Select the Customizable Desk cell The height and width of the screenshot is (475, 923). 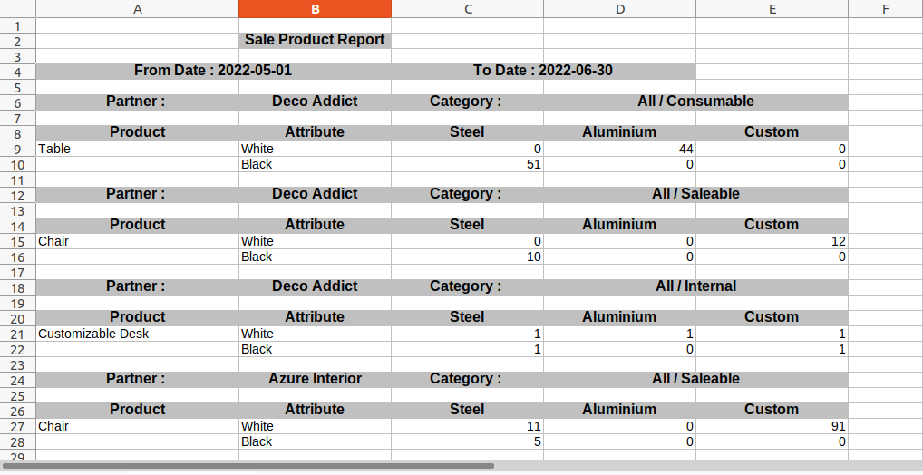click(x=137, y=334)
